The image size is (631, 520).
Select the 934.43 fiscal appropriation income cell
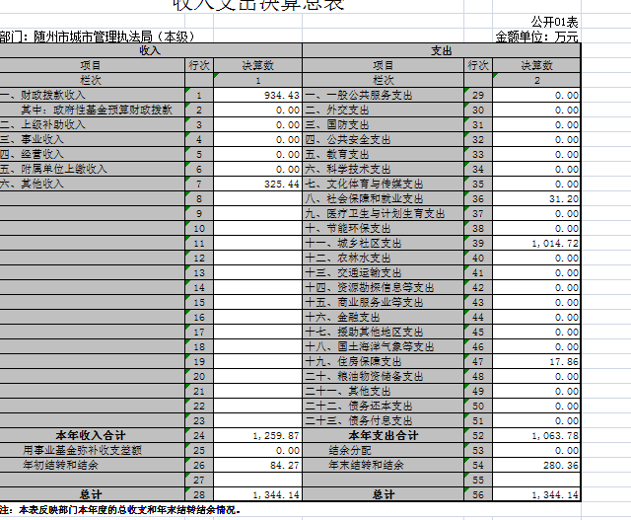(257, 96)
